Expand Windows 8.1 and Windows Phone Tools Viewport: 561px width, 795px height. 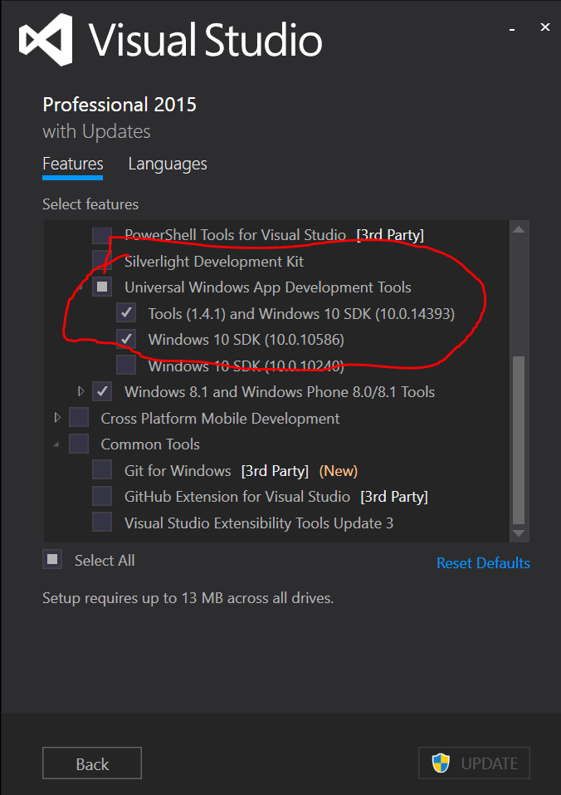click(x=80, y=391)
